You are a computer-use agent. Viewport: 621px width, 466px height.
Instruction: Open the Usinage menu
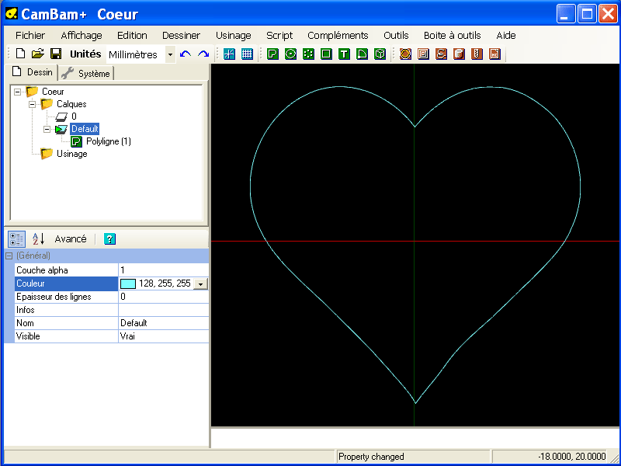[234, 35]
